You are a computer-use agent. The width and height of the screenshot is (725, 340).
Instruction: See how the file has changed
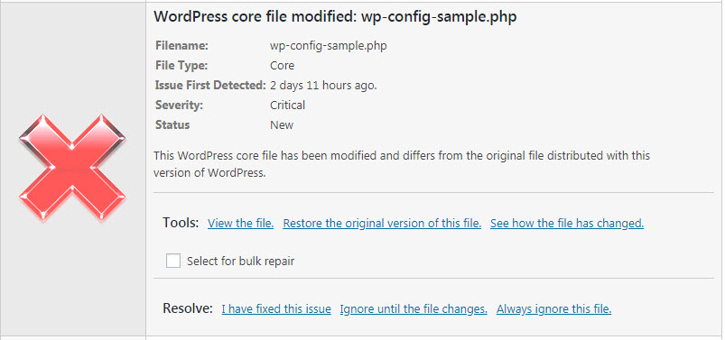point(567,224)
